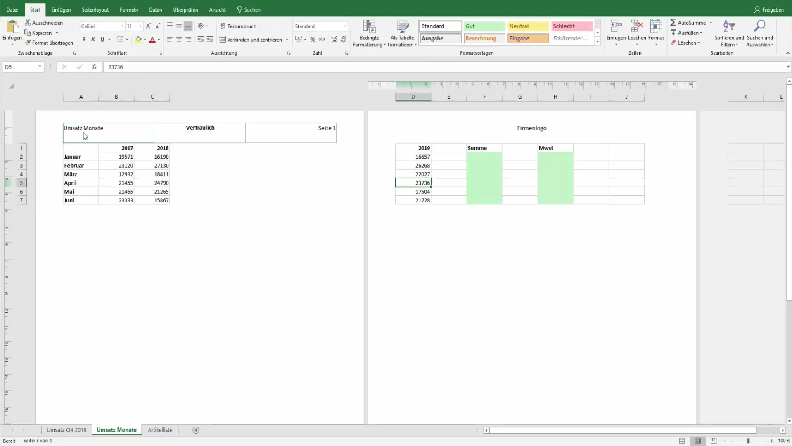Increase indent icon
792x446 pixels.
pos(210,40)
